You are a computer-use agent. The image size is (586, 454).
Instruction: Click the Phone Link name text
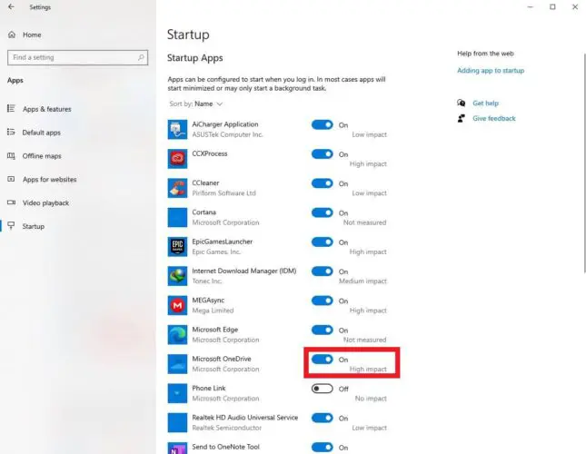pyautogui.click(x=209, y=388)
